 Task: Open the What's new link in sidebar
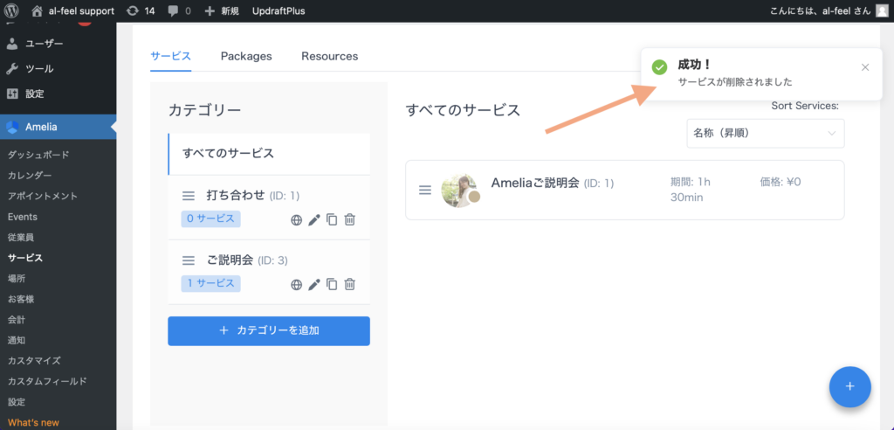point(33,422)
